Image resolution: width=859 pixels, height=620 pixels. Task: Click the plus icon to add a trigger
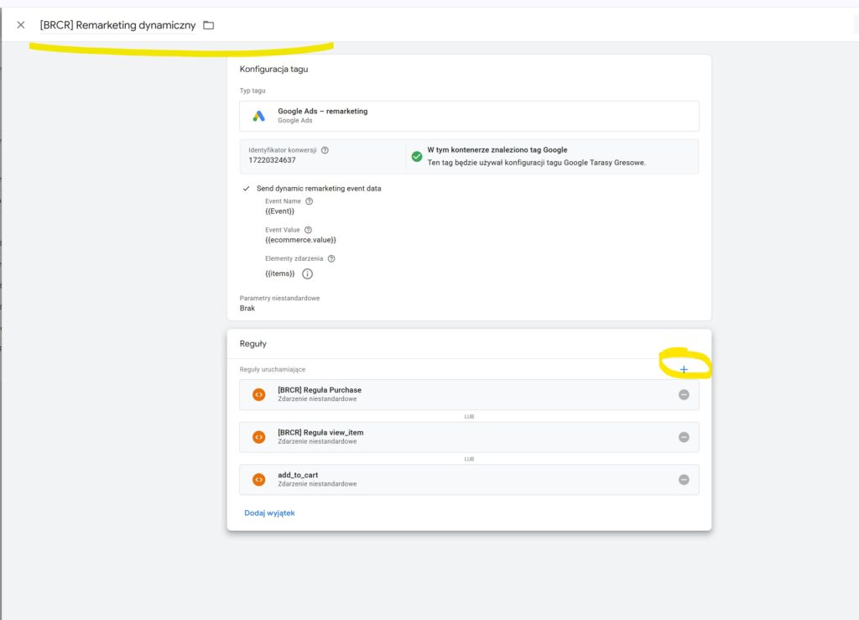coord(684,369)
